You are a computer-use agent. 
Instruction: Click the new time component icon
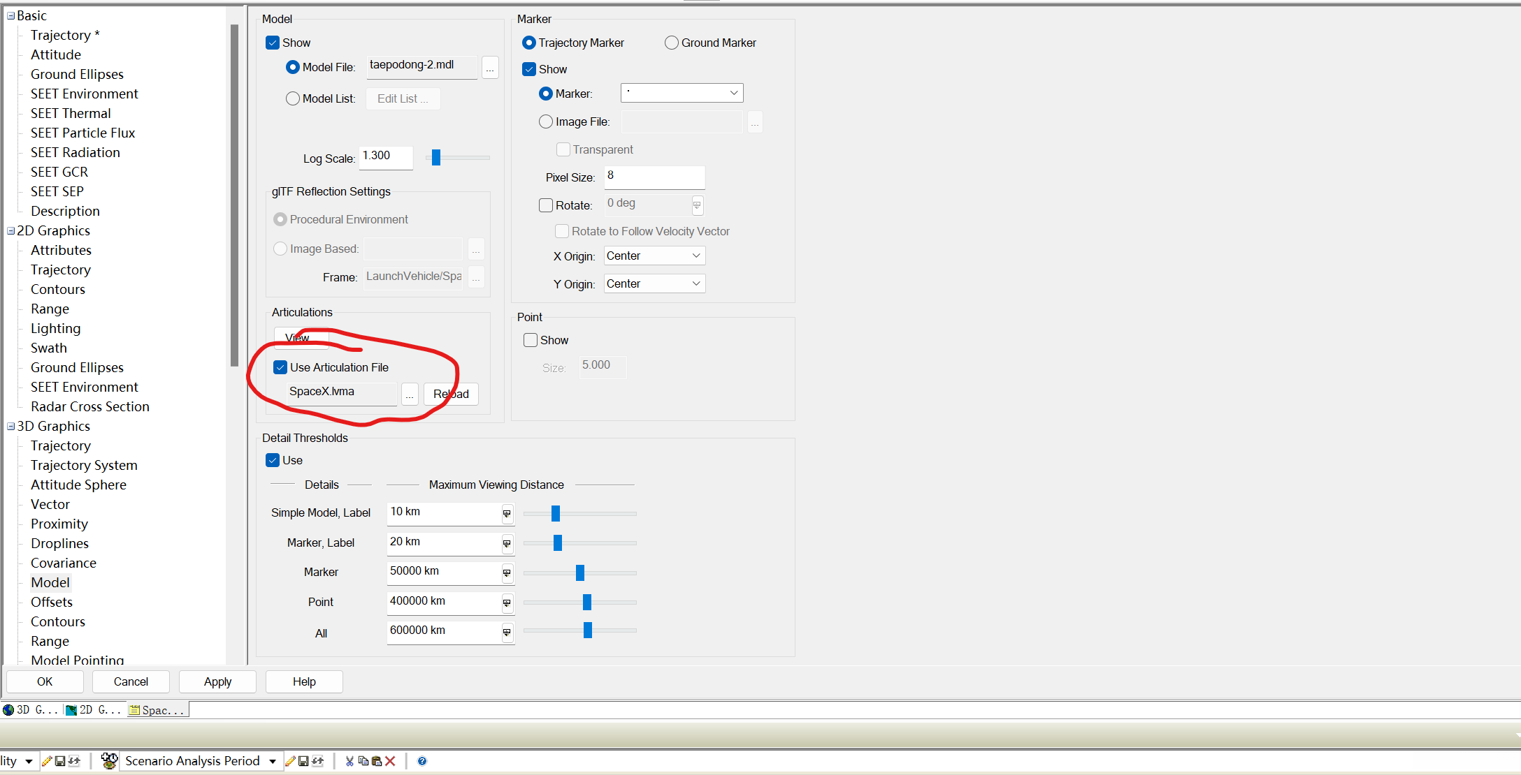coord(109,761)
